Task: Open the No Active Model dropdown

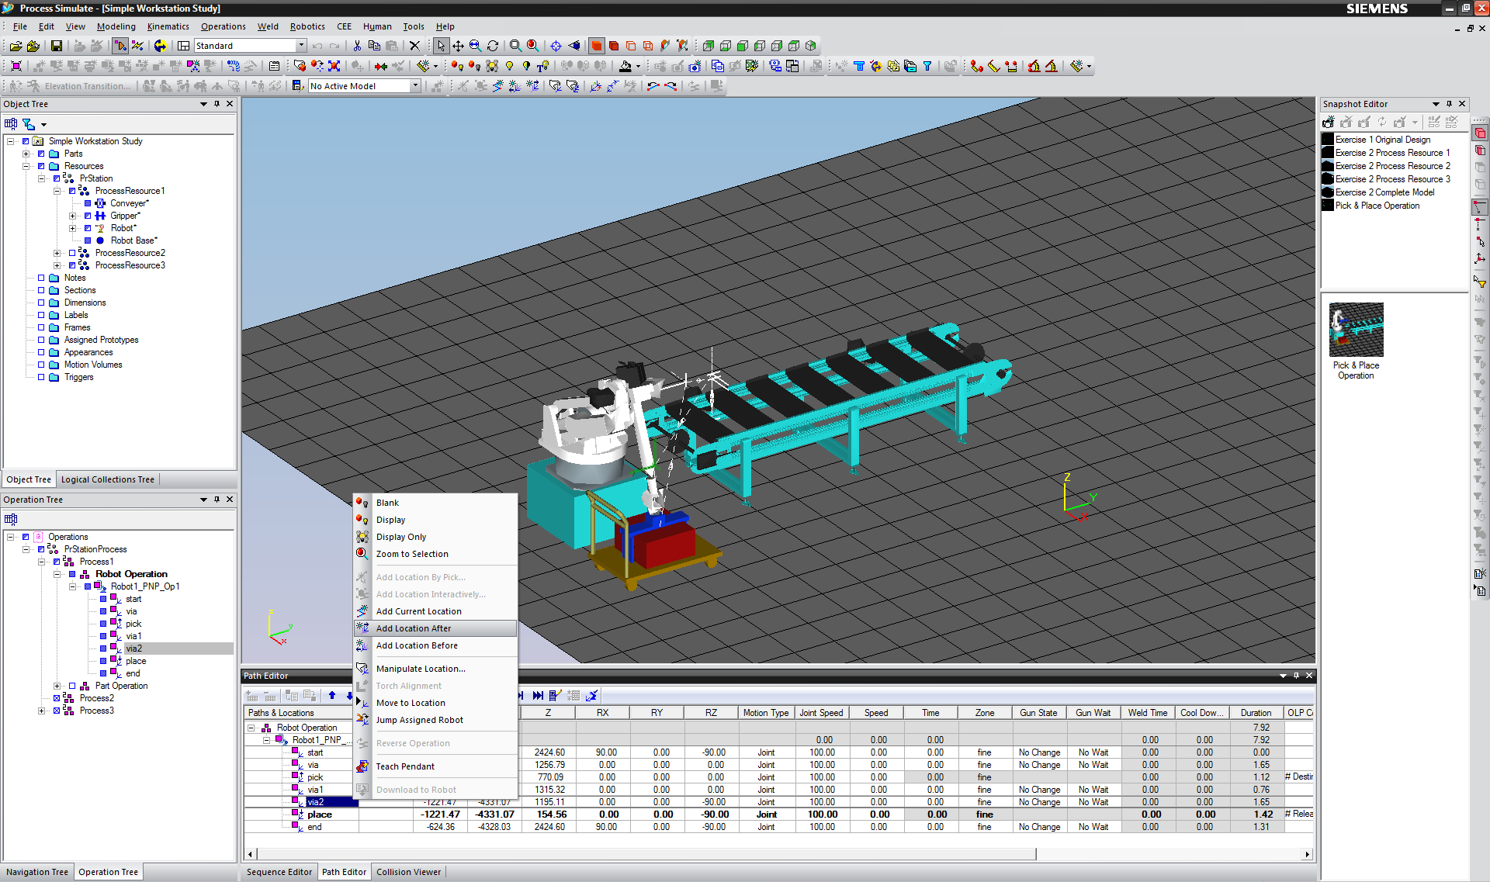Action: coord(415,86)
